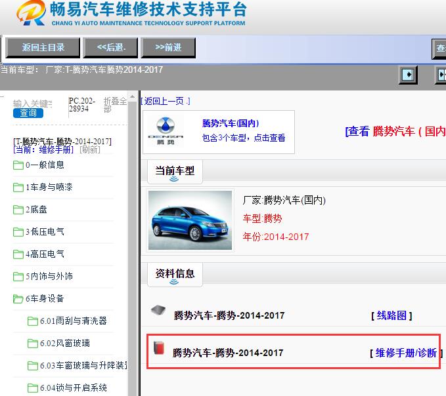446x396 pixels.
Task: Open the 4高压电气 folder
Action: click(45, 254)
